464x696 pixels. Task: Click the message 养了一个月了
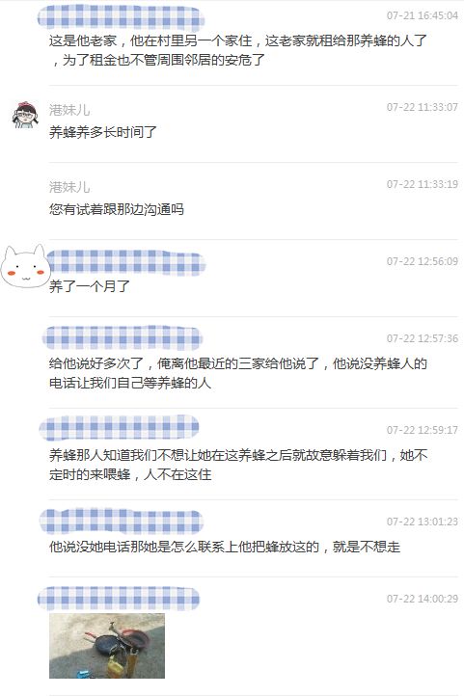(90, 286)
